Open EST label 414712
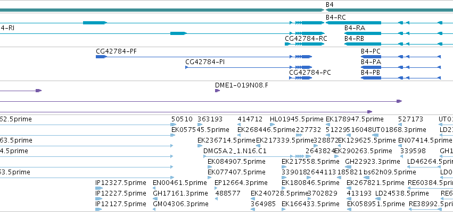 [x=250, y=119]
